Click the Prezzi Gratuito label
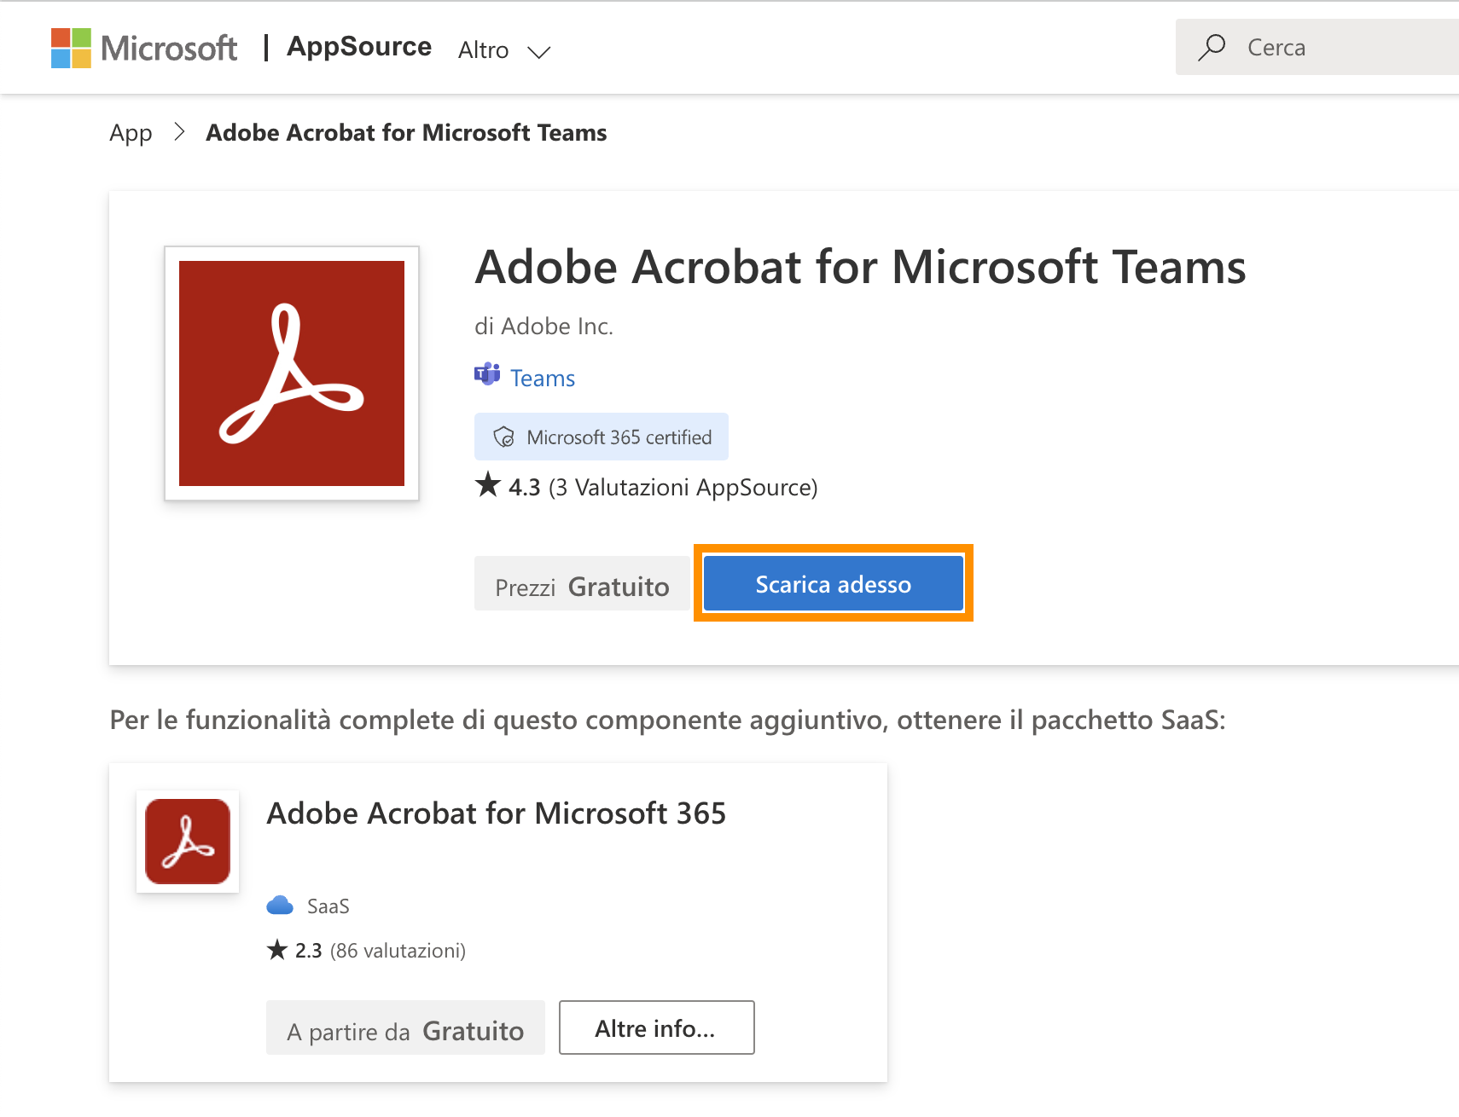The image size is (1459, 1117). (x=581, y=584)
